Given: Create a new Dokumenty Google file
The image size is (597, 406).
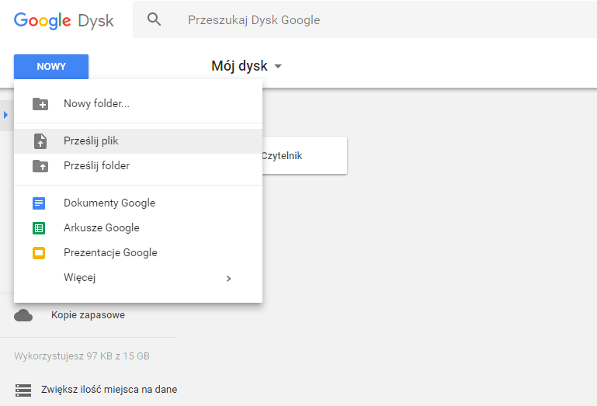Looking at the screenshot, I should [x=138, y=203].
